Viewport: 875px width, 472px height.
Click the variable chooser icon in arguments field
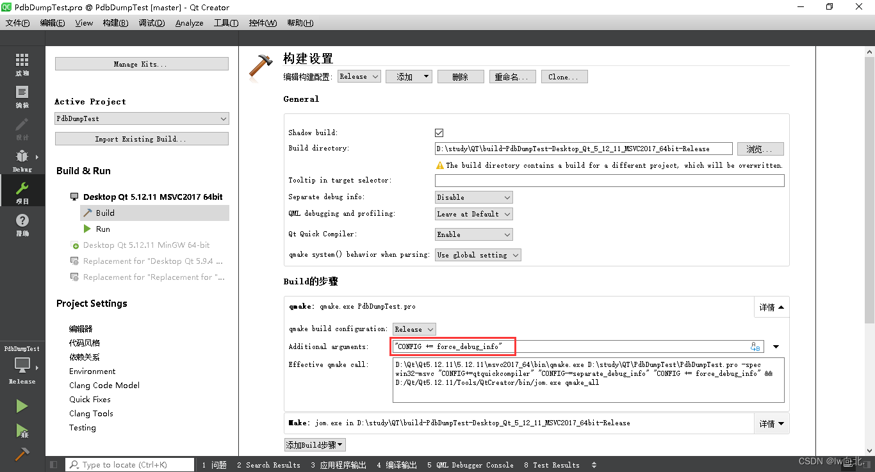755,346
